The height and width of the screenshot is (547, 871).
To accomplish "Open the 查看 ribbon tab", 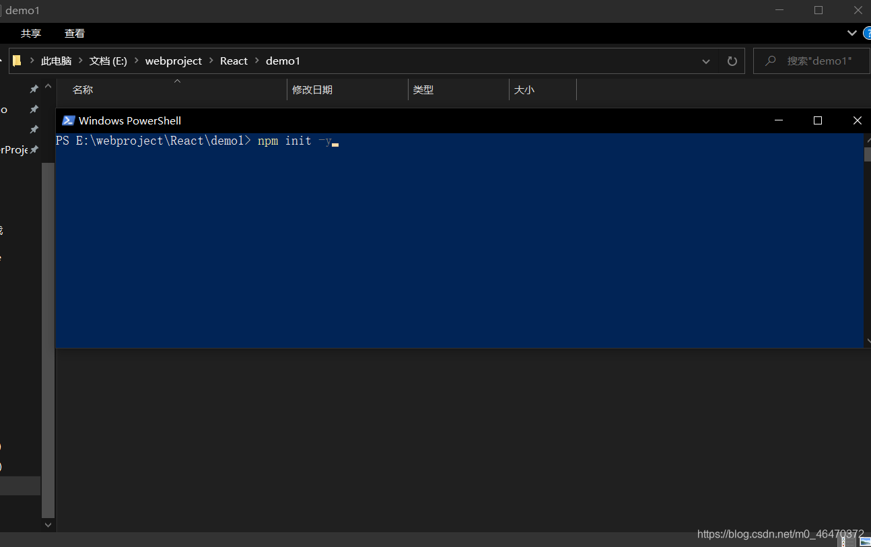I will [75, 33].
